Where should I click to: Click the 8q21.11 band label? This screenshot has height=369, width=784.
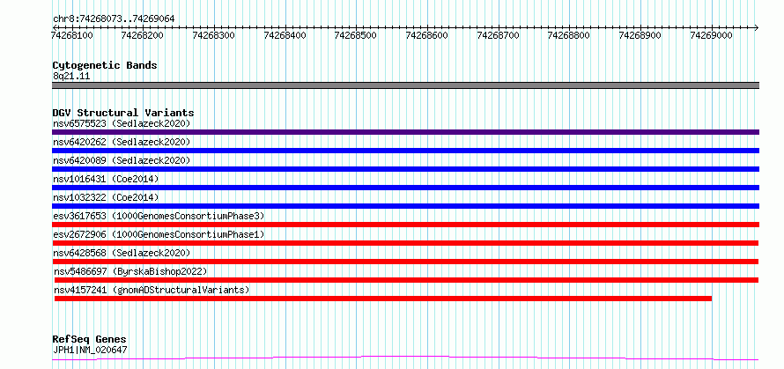tap(71, 77)
